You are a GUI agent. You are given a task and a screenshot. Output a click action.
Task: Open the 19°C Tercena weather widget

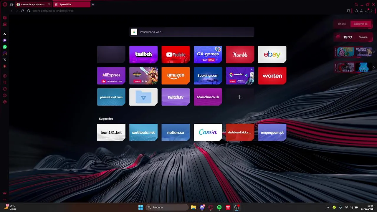click(x=353, y=37)
